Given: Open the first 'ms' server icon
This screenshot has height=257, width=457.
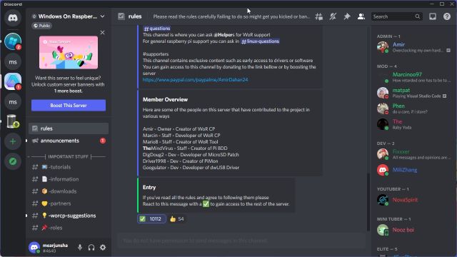Looking at the screenshot, I should tap(13, 62).
